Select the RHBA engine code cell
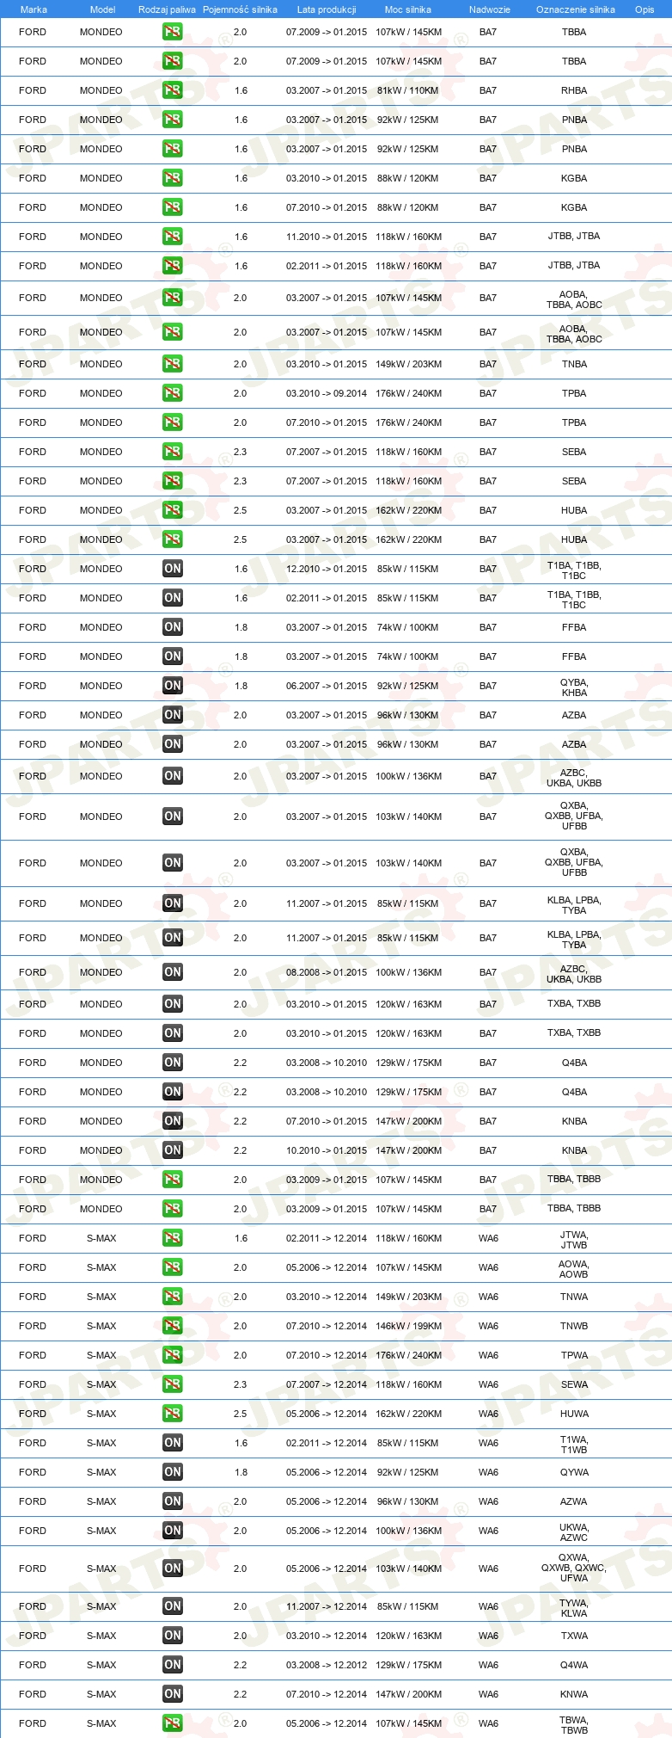 pyautogui.click(x=574, y=90)
